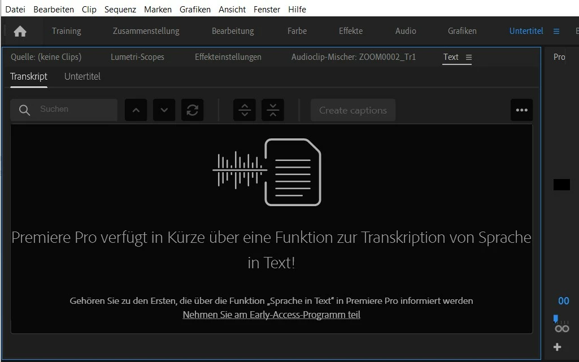Select the Text panel tab
Image resolution: width=579 pixels, height=362 pixels.
[451, 57]
